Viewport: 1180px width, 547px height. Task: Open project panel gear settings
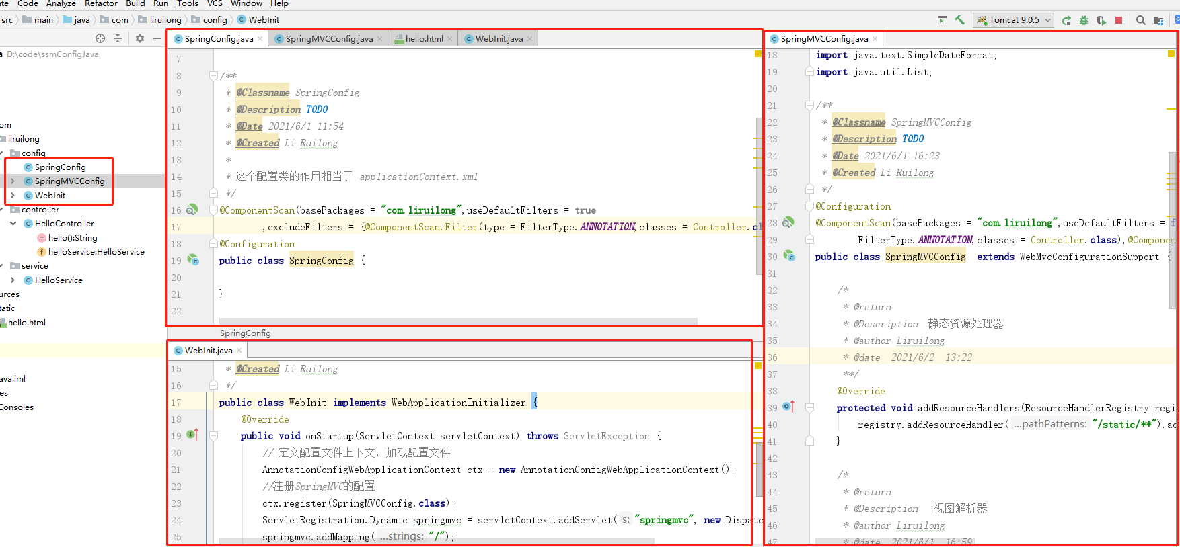point(140,38)
